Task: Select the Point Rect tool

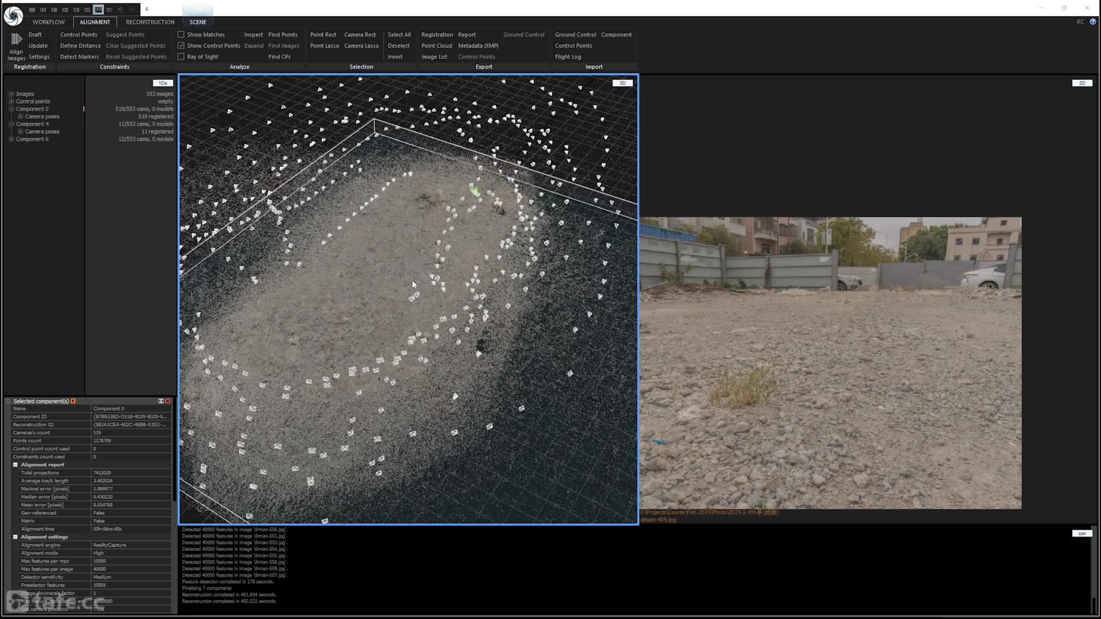Action: 323,34
